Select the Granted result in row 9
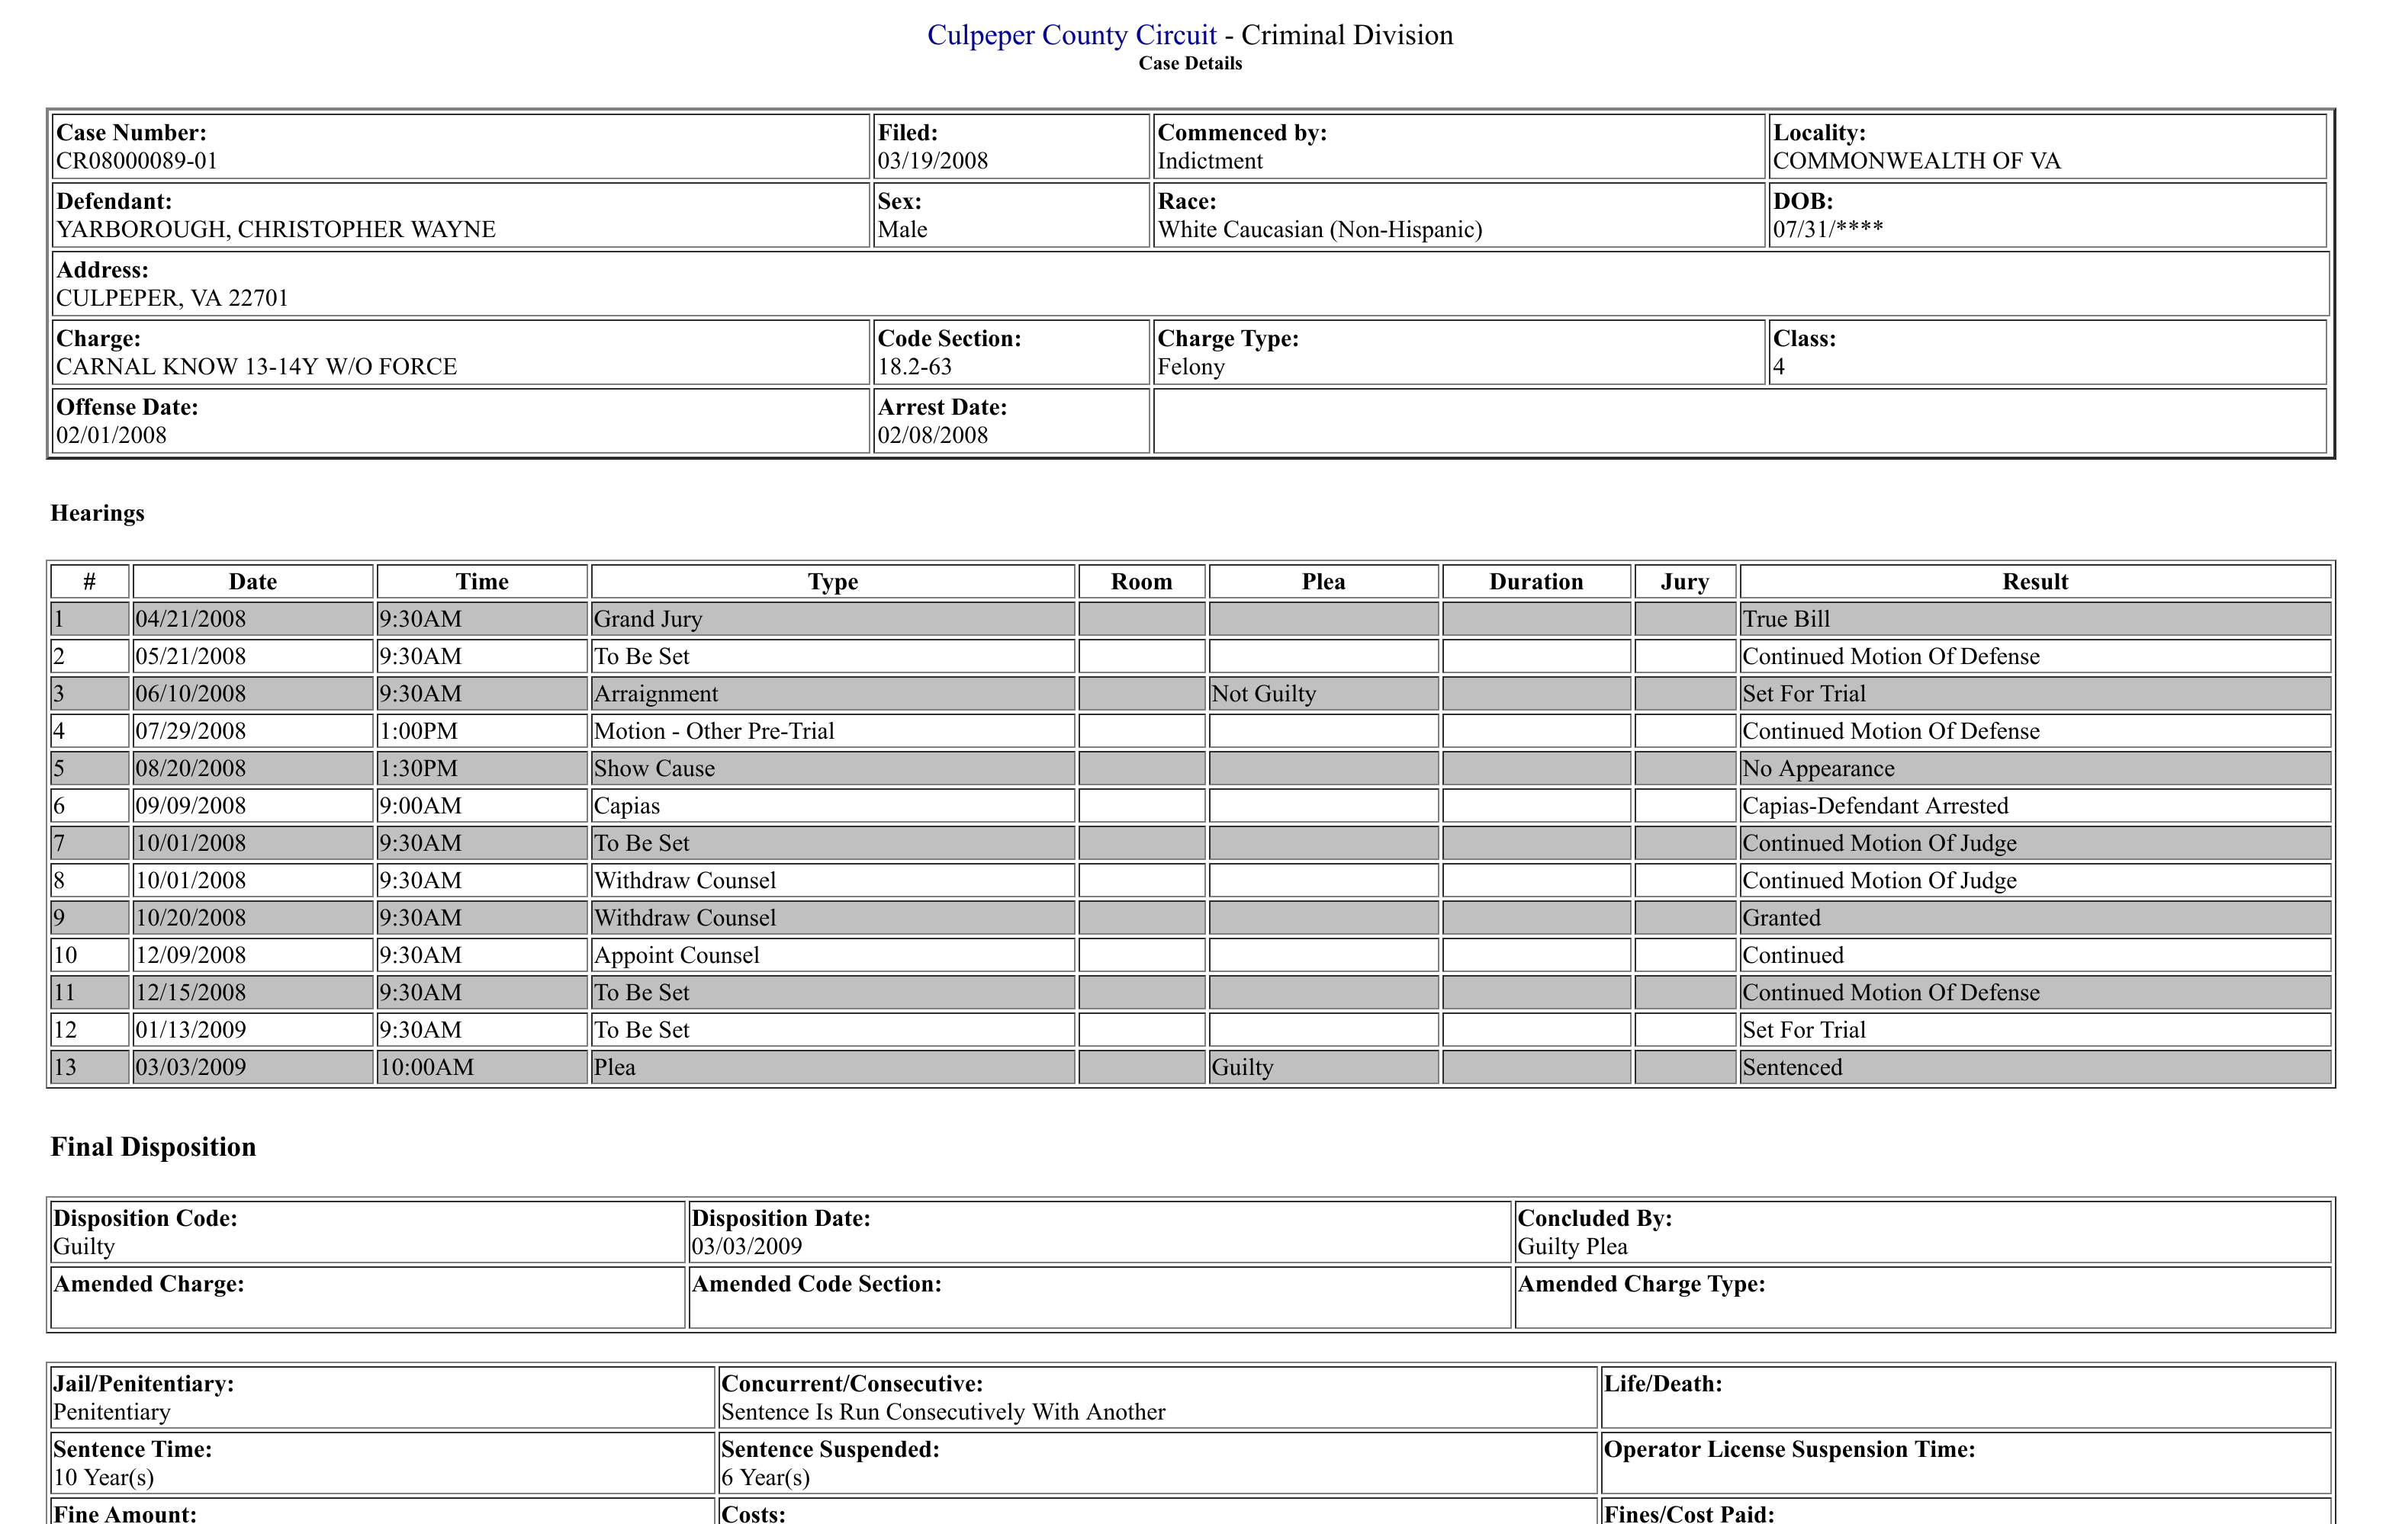Screen dimensions: 2386x1524 pyautogui.click(x=1782, y=918)
